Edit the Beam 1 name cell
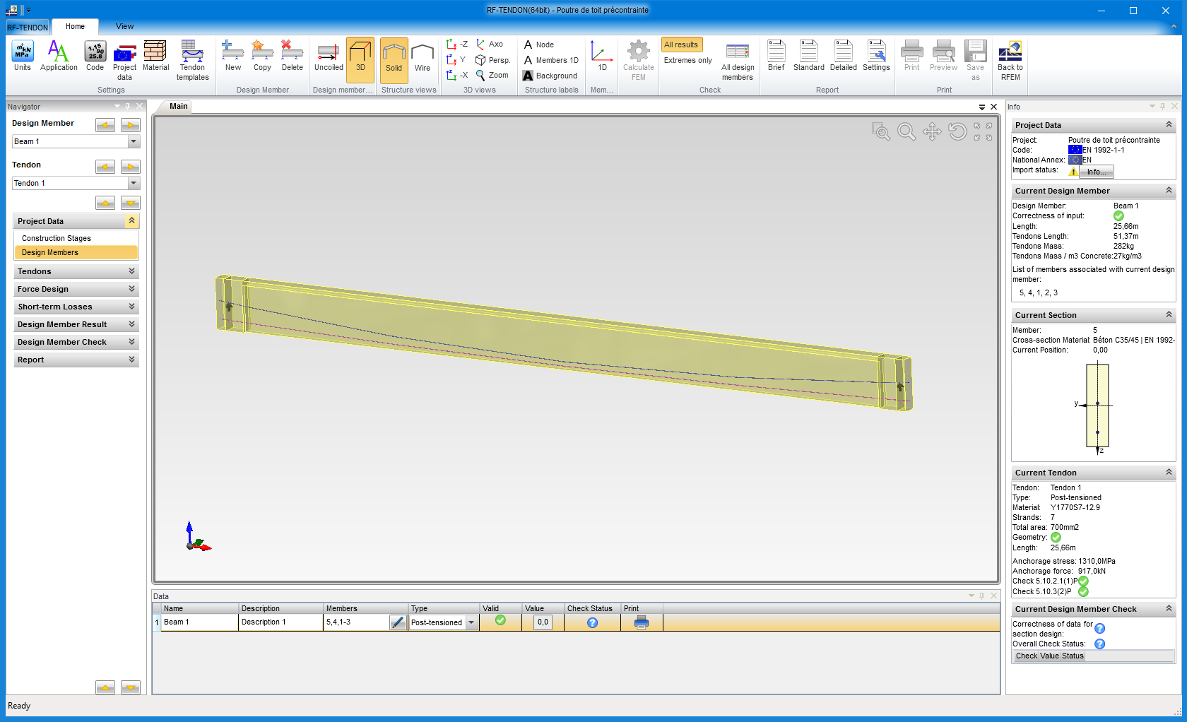Screen dimensions: 1187x722 pos(200,622)
